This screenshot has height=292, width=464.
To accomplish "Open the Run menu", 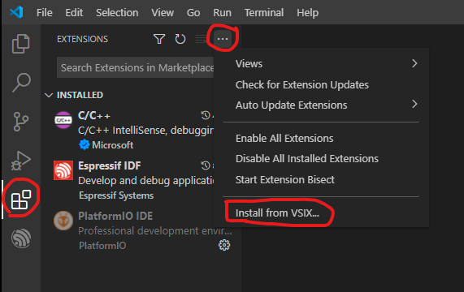I will [222, 13].
